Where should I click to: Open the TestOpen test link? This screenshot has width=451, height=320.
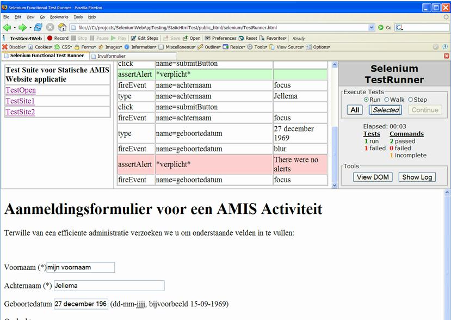coord(21,90)
